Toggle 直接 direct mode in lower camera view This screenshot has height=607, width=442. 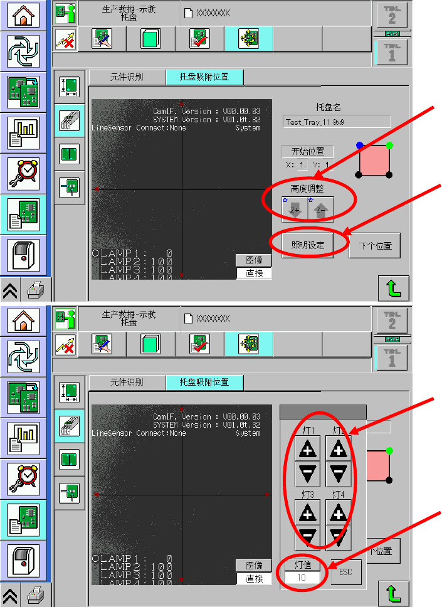click(x=253, y=578)
